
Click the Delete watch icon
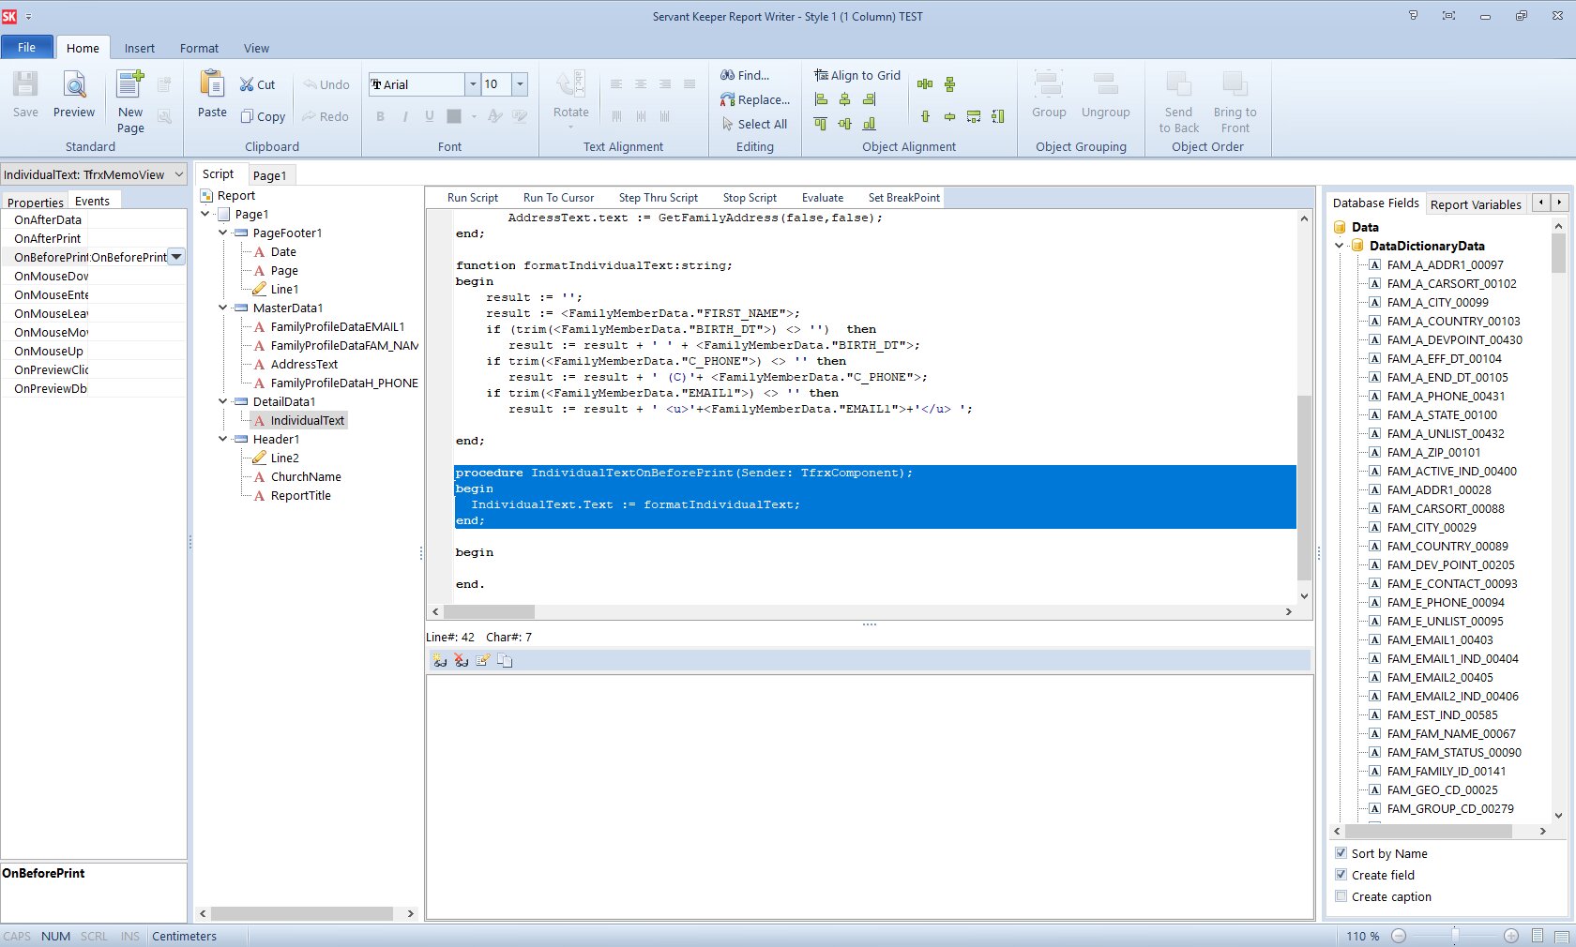[461, 660]
